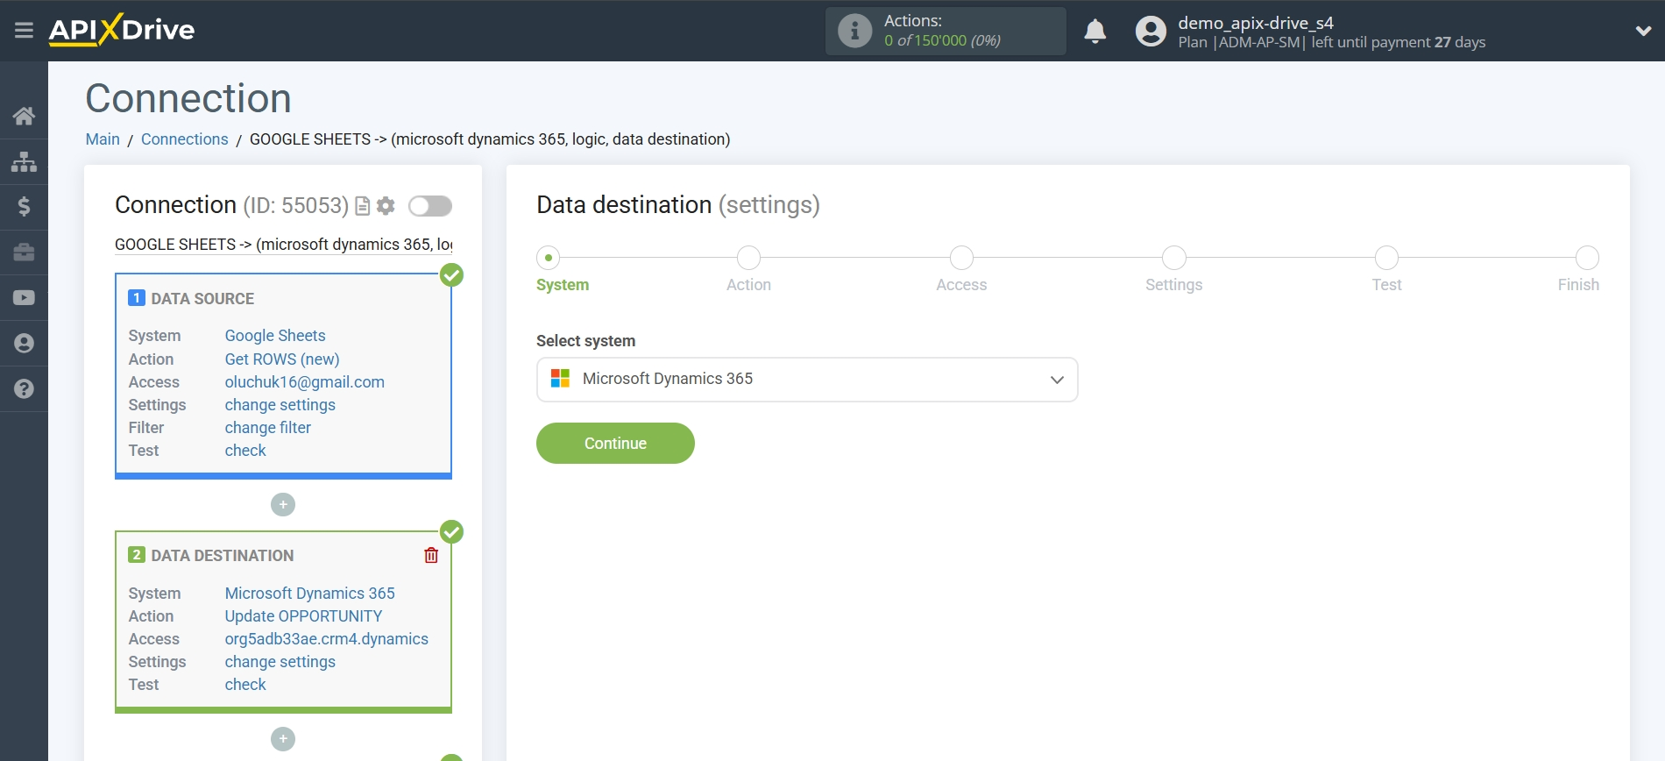This screenshot has width=1665, height=761.
Task: Open Google Sheets system link
Action: [275, 336]
